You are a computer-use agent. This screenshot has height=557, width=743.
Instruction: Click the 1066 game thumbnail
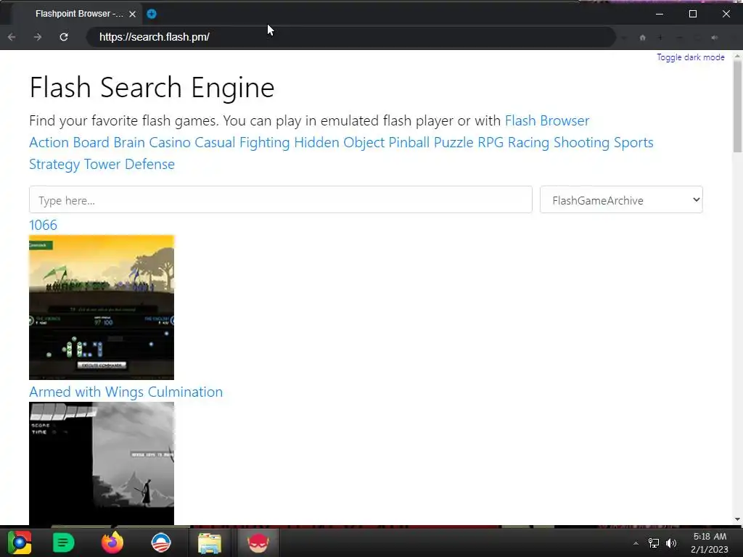102,308
